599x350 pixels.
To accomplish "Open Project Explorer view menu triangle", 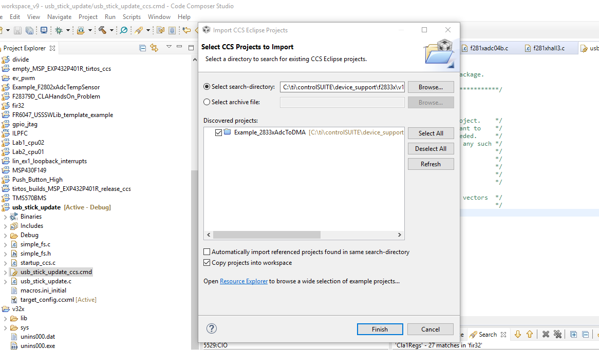I will [169, 47].
